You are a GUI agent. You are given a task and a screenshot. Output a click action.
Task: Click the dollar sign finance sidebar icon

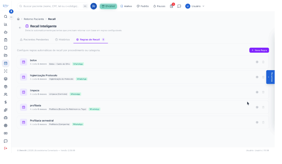(x=6, y=102)
